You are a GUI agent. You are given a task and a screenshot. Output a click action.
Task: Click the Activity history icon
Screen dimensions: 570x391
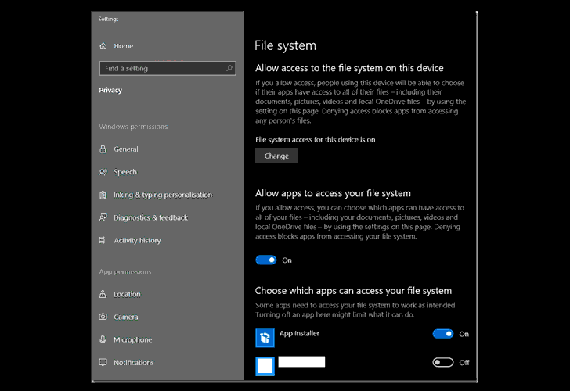coord(103,240)
